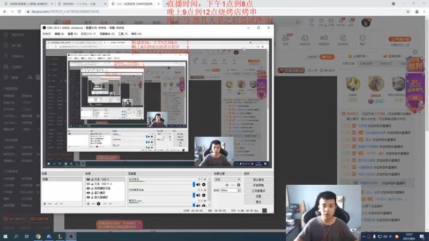The height and width of the screenshot is (241, 429).
Task: Mute the first mixer audio channel
Action: click(198, 185)
